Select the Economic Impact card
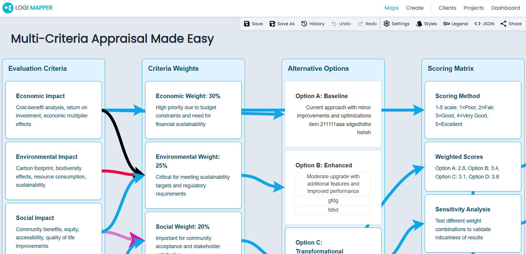 (54, 110)
